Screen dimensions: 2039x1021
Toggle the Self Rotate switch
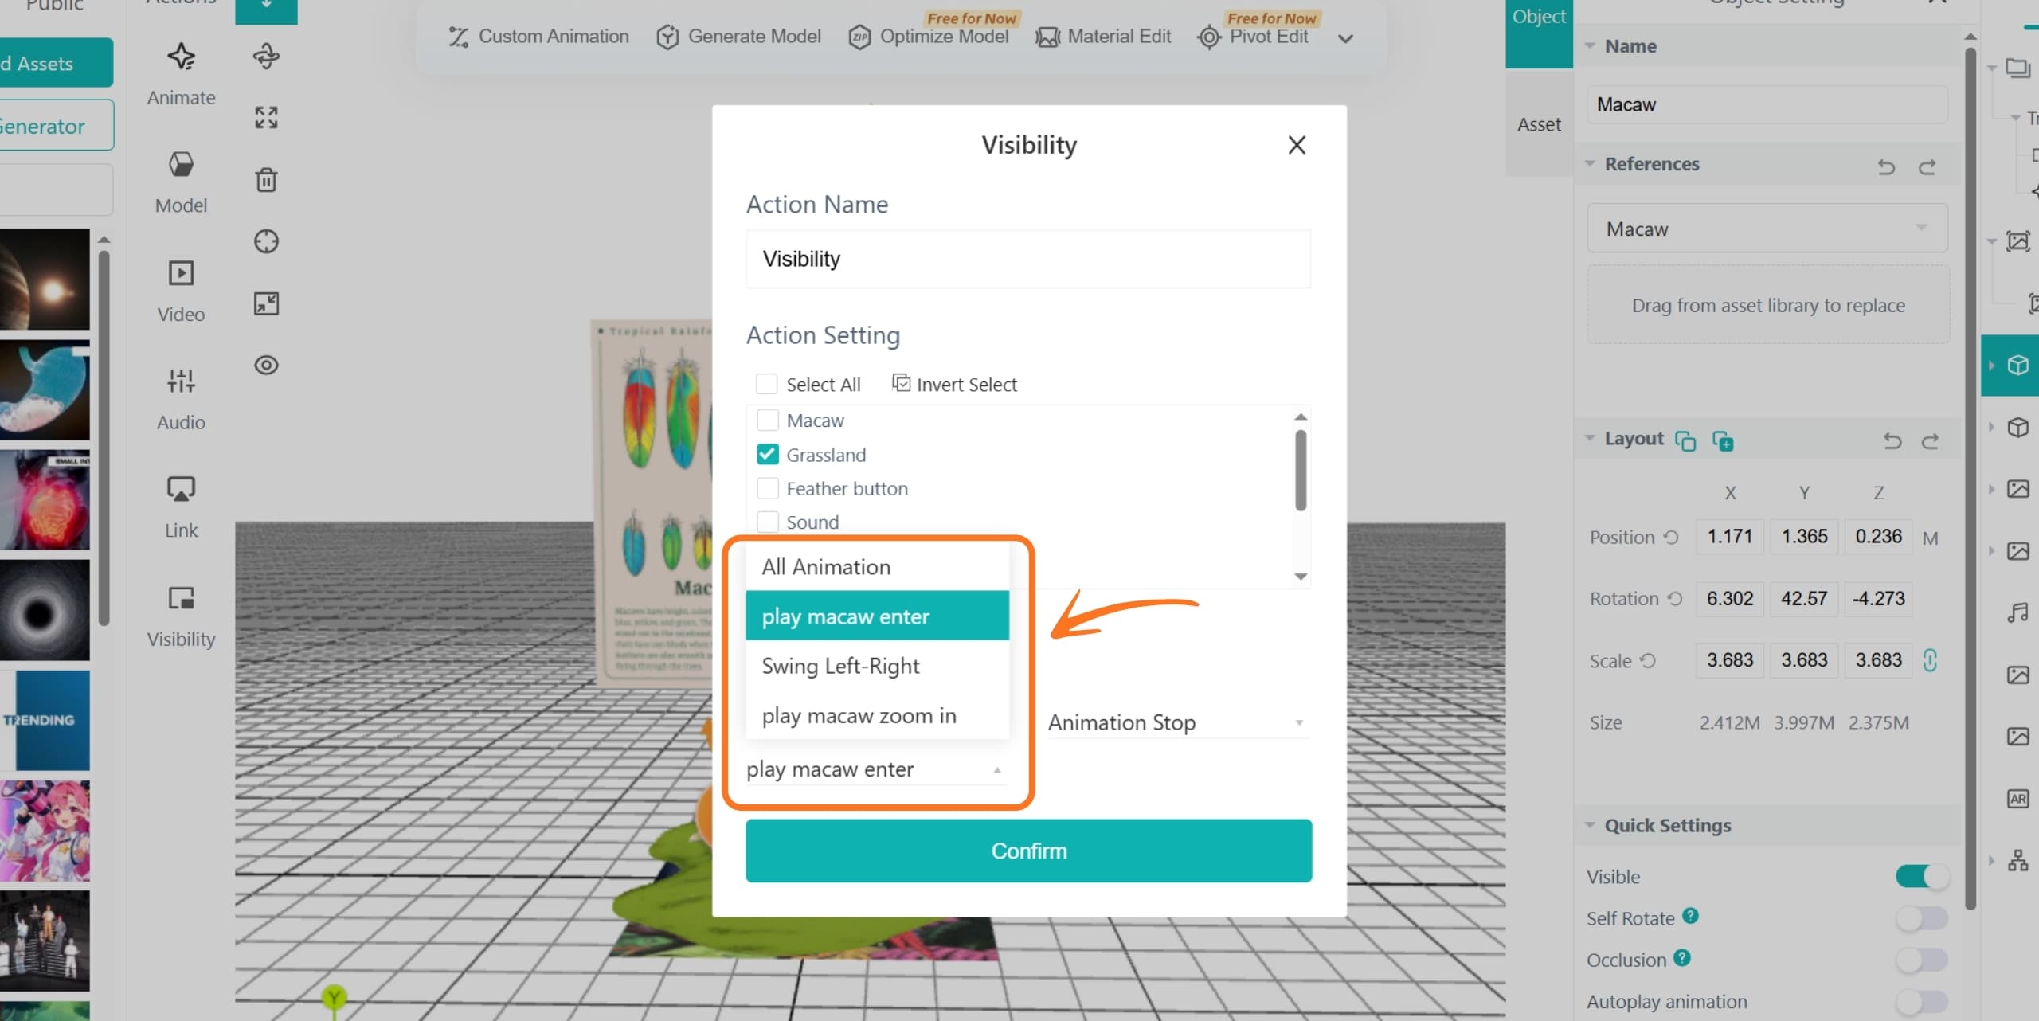[x=1922, y=918]
